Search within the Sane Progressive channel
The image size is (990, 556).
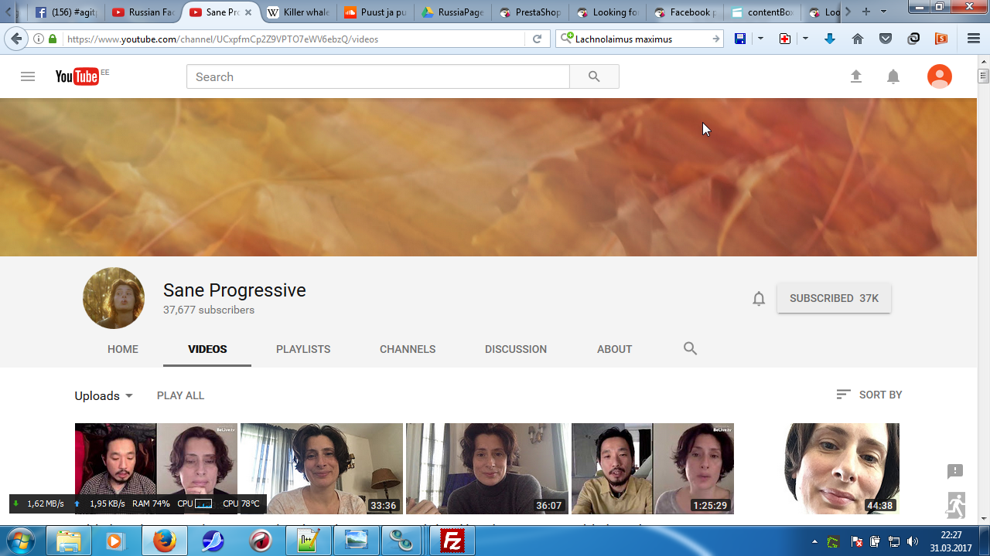(691, 348)
